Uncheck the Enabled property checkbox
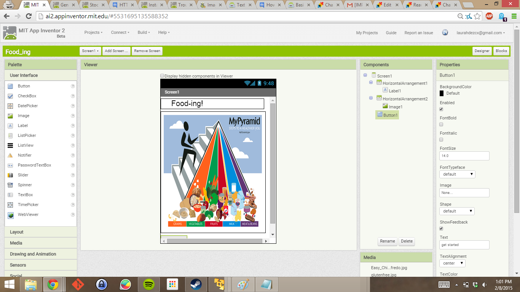The height and width of the screenshot is (292, 520). tap(442, 109)
